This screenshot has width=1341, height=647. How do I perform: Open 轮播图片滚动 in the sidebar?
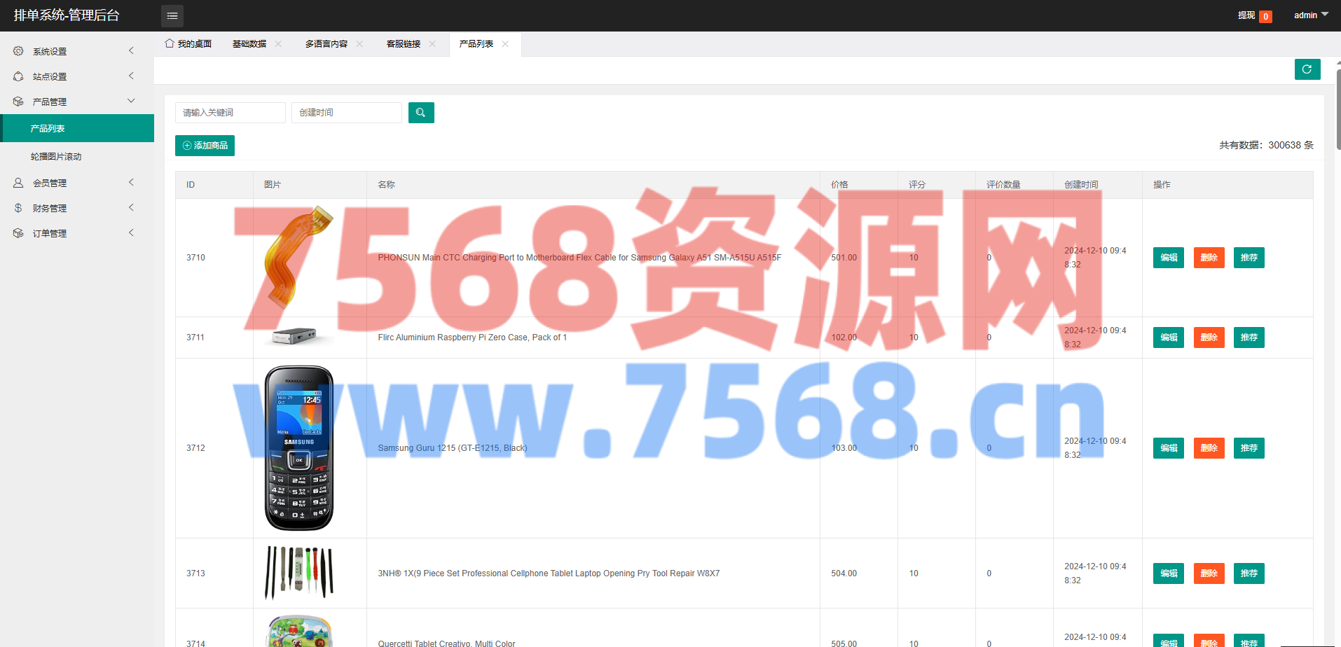(x=56, y=157)
